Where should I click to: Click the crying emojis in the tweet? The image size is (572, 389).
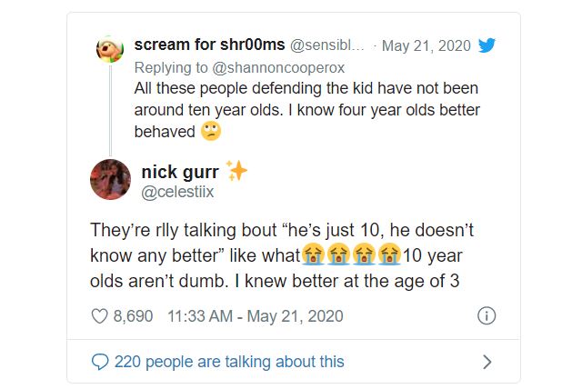[351, 254]
